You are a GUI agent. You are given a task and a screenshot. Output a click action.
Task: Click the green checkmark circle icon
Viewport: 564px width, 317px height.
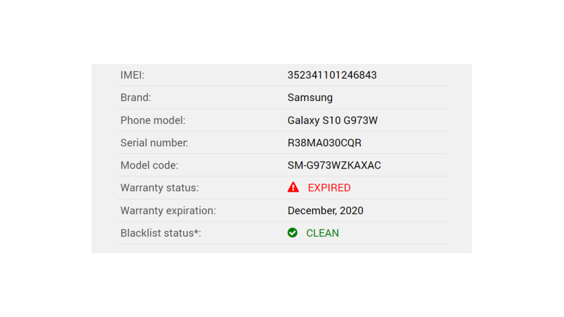coord(293,232)
